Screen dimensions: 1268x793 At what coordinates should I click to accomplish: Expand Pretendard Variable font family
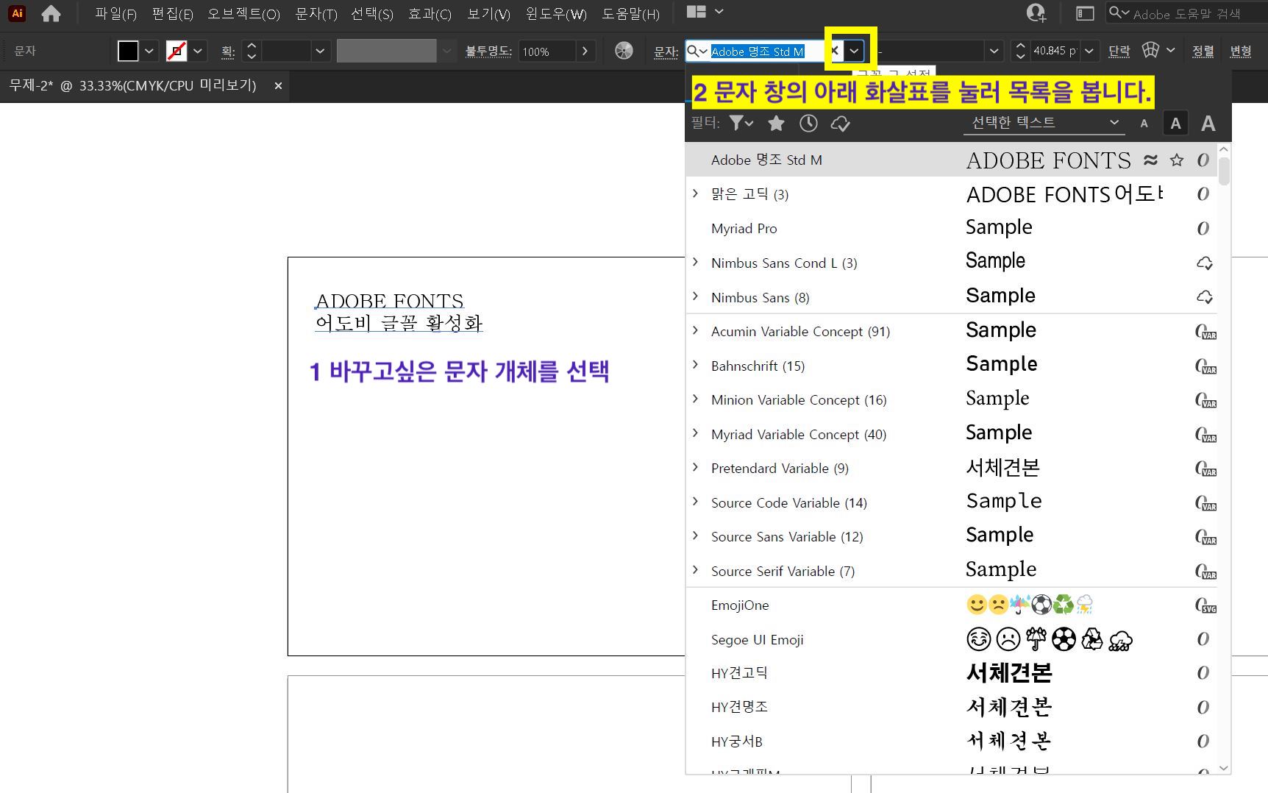tap(696, 467)
